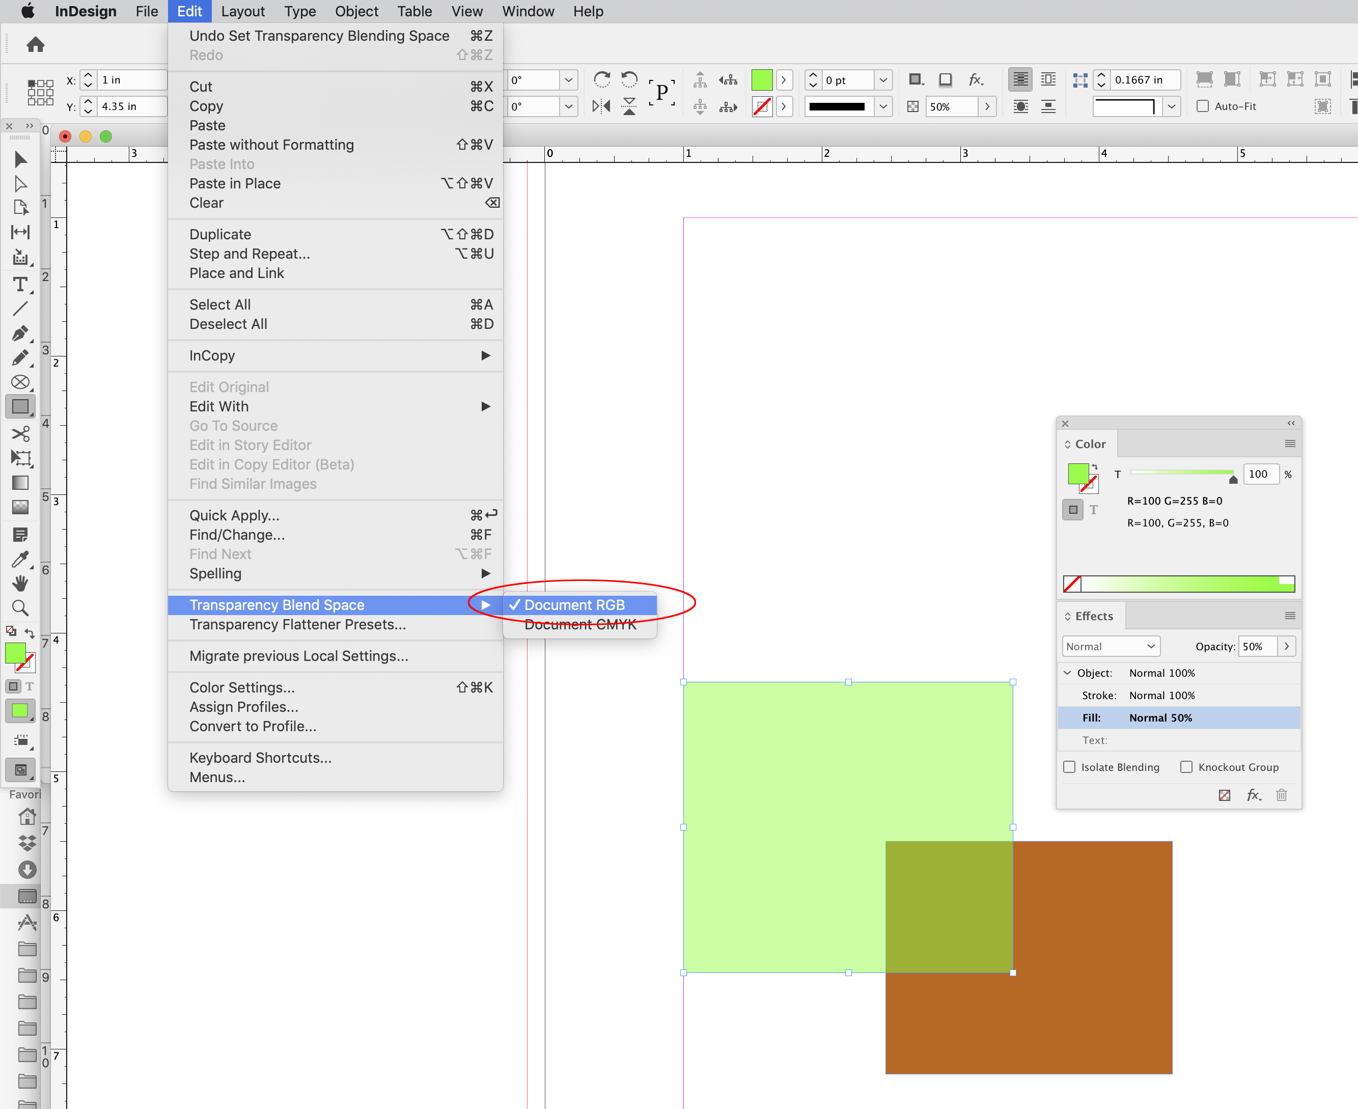Open the blending mode dropdown showing Normal
1358x1109 pixels.
[x=1111, y=646]
